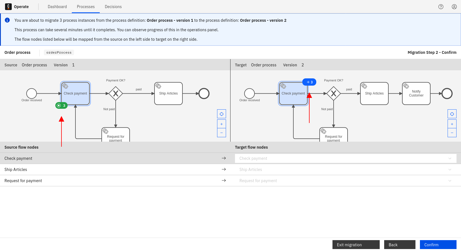
Task: Zoom in on the target diagram
Action: coord(452,124)
